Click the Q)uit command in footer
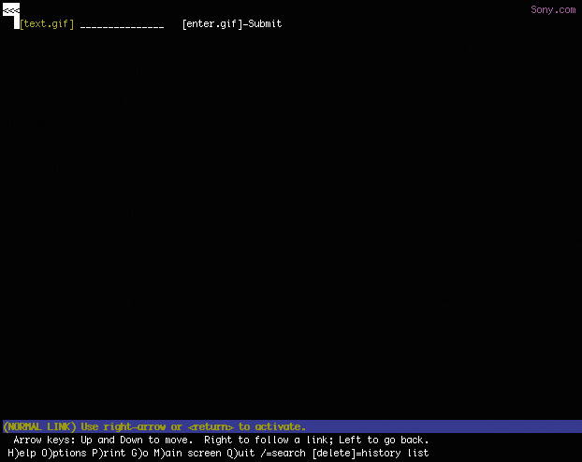582x462 pixels. point(240,453)
